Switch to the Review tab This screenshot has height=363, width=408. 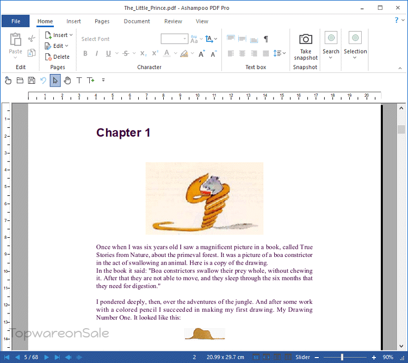click(x=173, y=21)
